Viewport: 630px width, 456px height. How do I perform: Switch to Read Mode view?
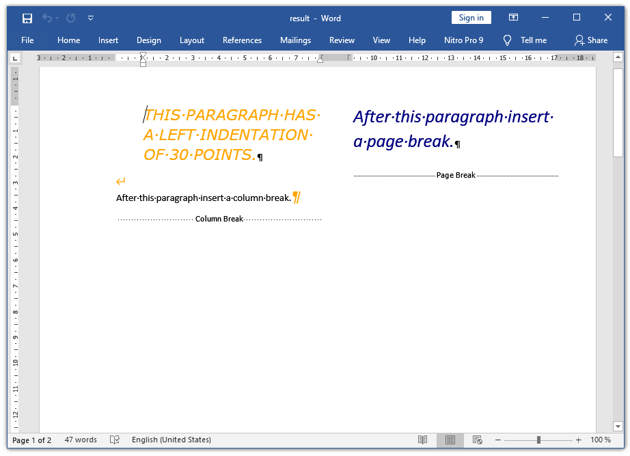(423, 440)
